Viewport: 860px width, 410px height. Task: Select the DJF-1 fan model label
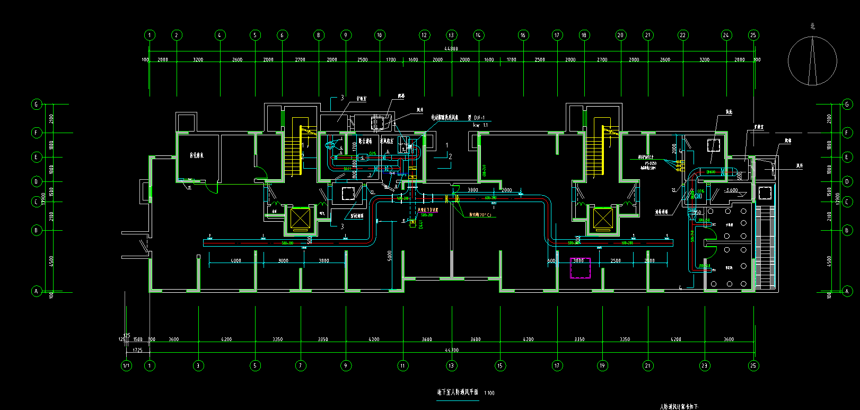coord(479,118)
